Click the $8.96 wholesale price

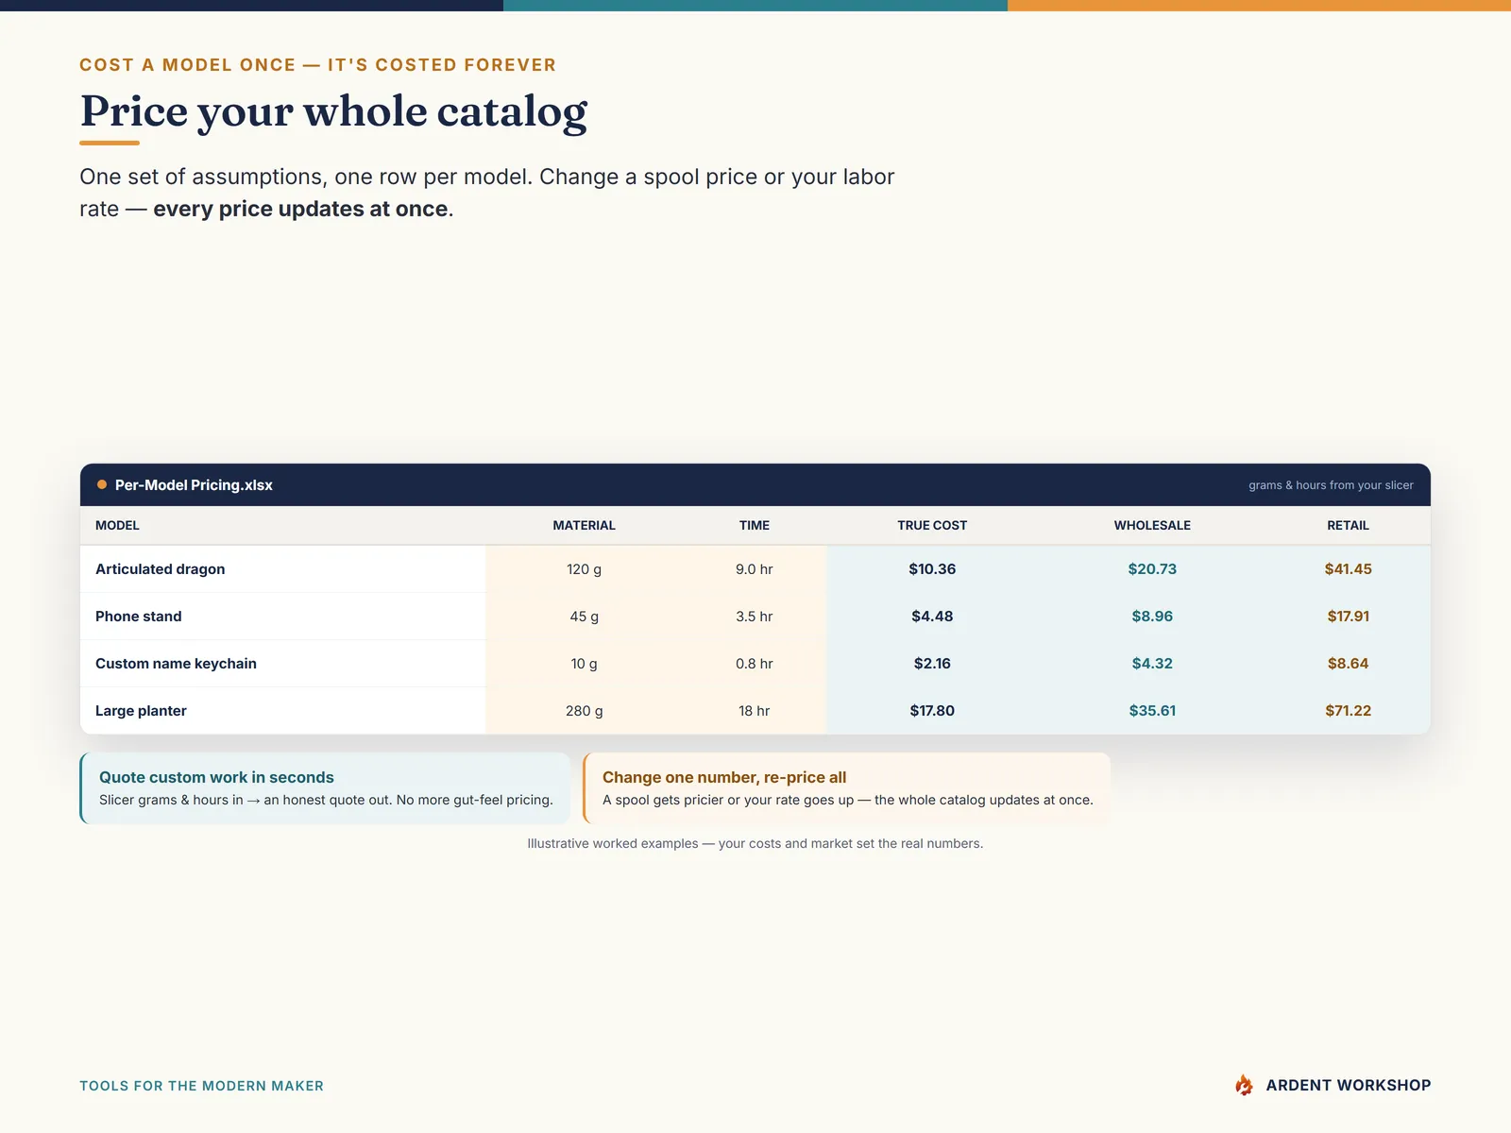coord(1152,616)
